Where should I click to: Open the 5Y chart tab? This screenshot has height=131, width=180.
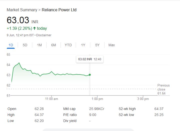(97, 45)
